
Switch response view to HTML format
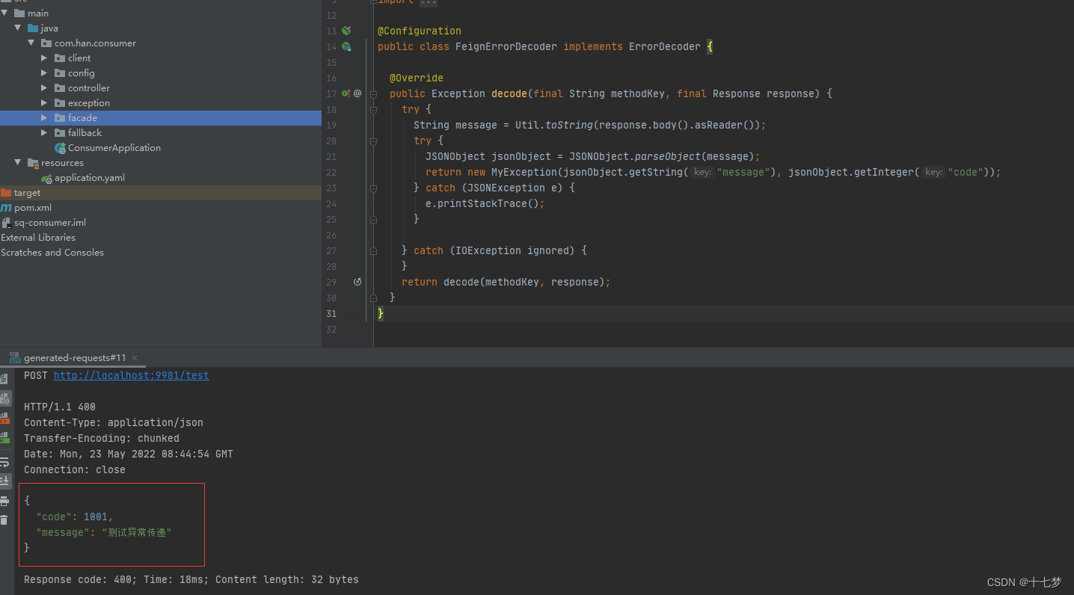4,437
